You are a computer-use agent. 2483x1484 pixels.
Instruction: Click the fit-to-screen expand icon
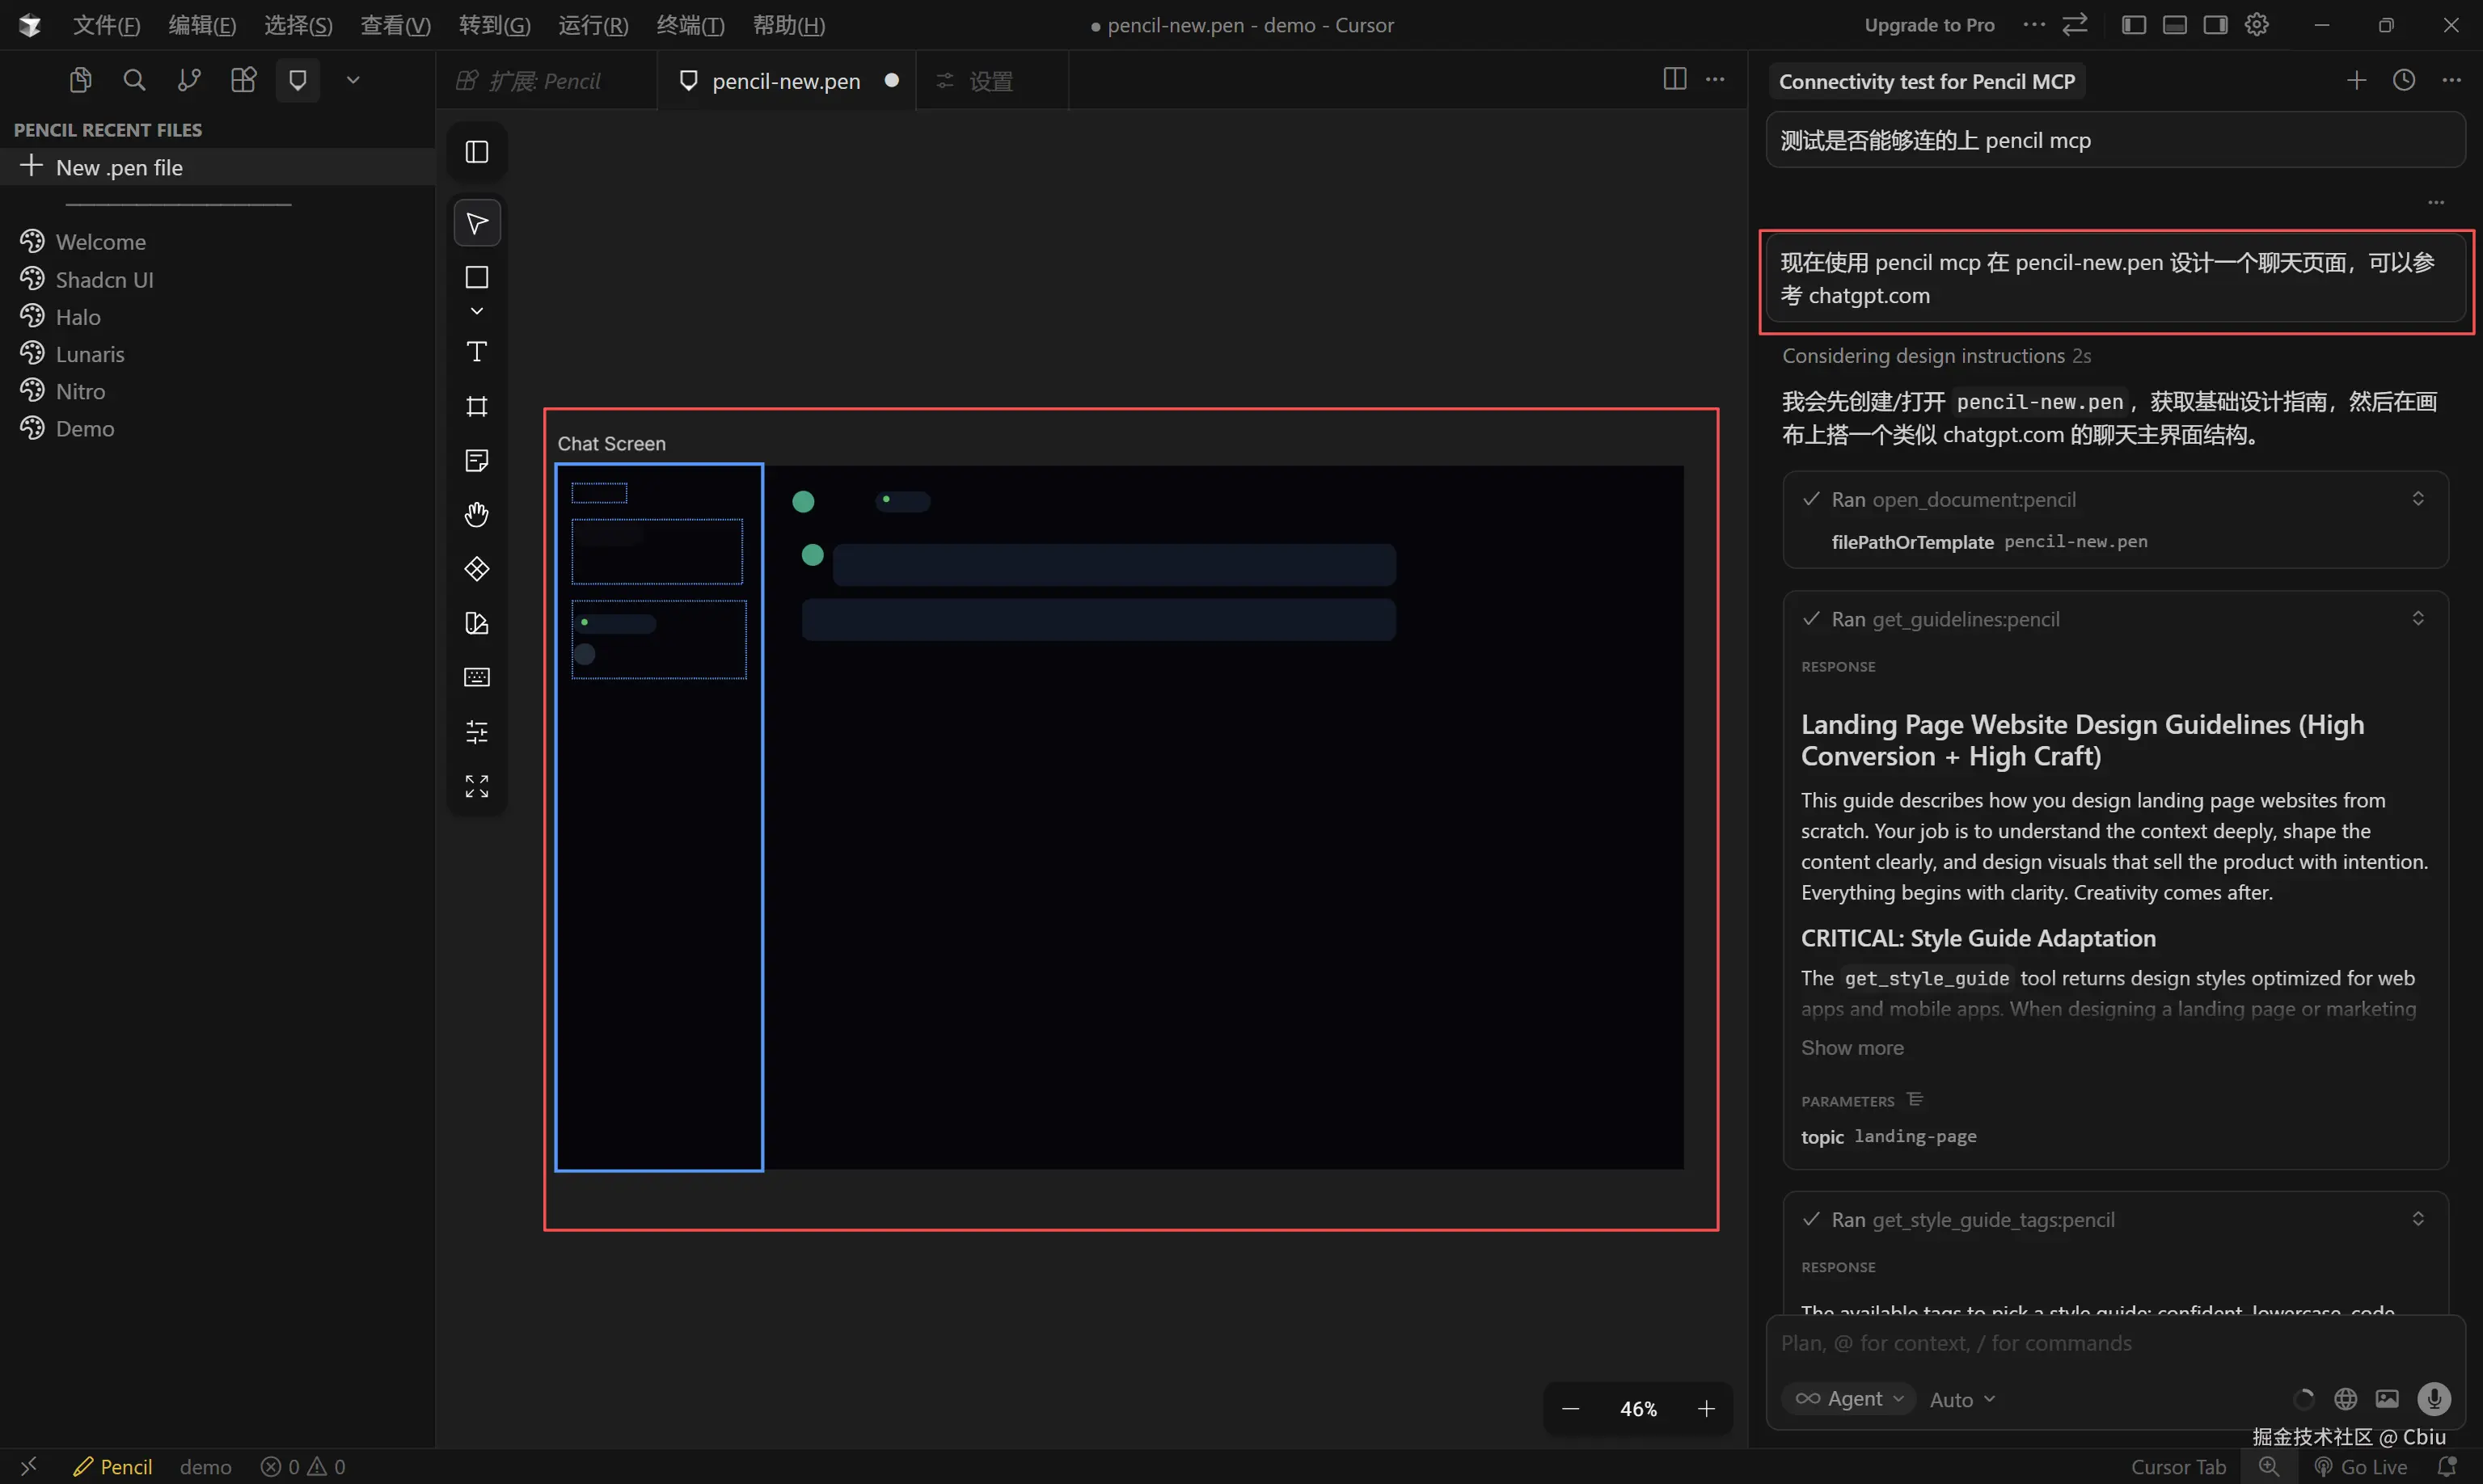click(477, 786)
